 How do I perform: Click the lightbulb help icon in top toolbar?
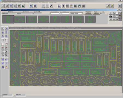pyautogui.click(x=112, y=6)
